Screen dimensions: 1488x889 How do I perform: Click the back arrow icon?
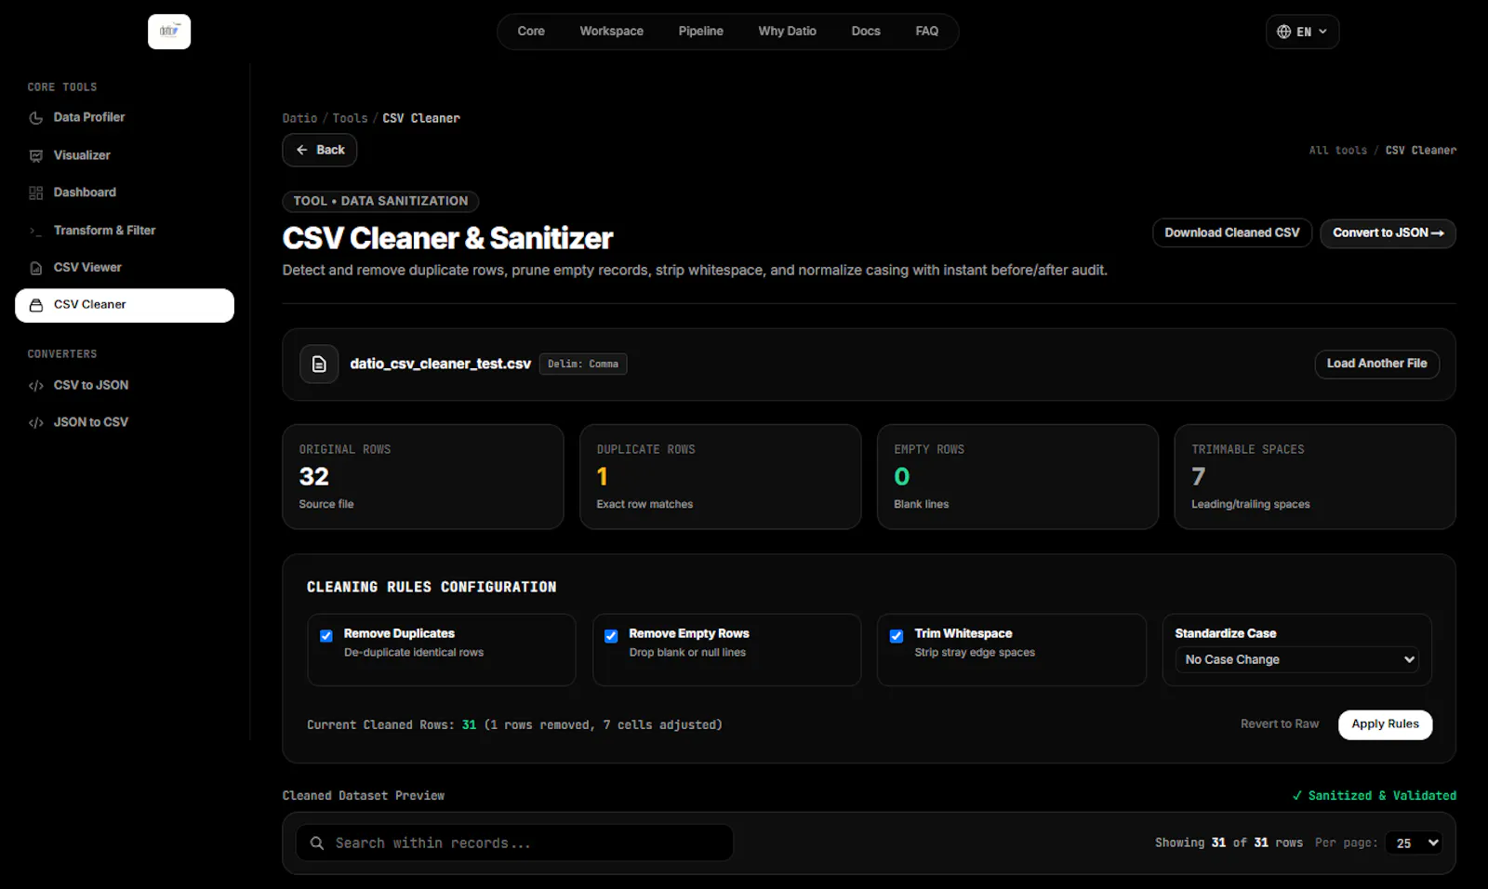point(301,150)
